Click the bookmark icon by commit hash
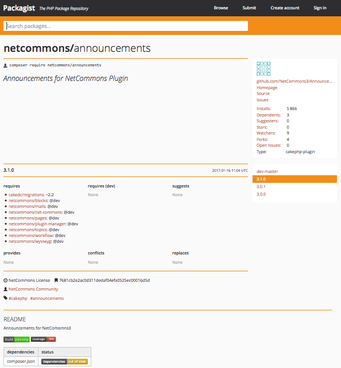This screenshot has width=341, height=368. (56, 281)
